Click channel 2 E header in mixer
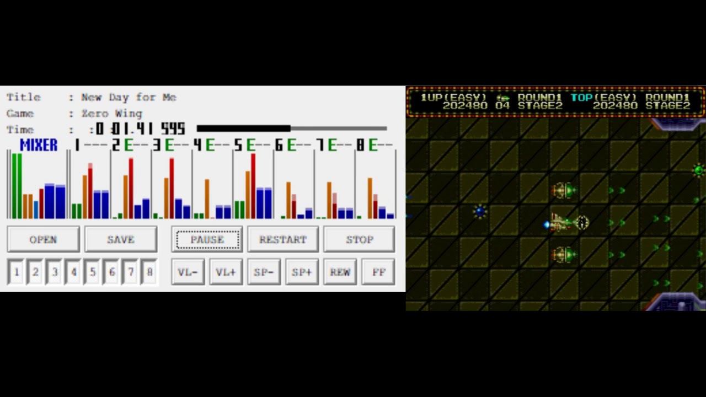The image size is (706, 397). pyautogui.click(x=130, y=145)
